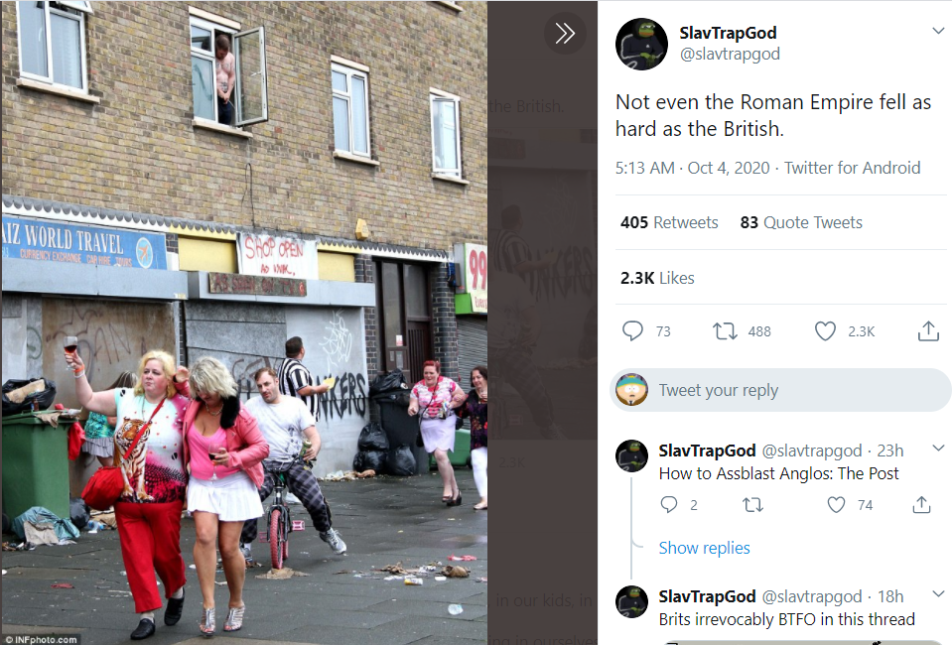Open main tweet options chevron menu
This screenshot has width=952, height=645.
[x=938, y=31]
